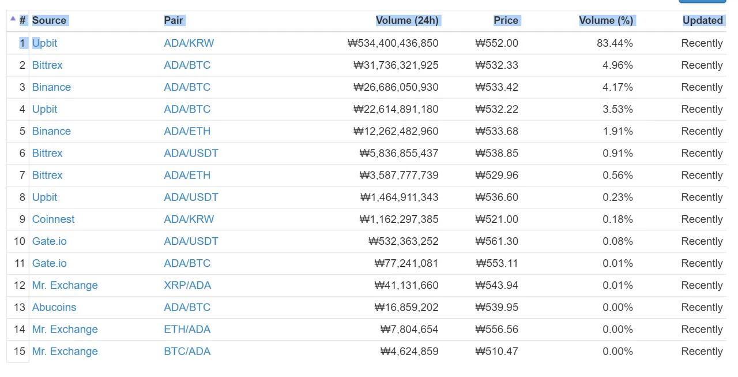This screenshot has width=738, height=377.
Task: Open Bittrex source link in row 6
Action: point(47,153)
